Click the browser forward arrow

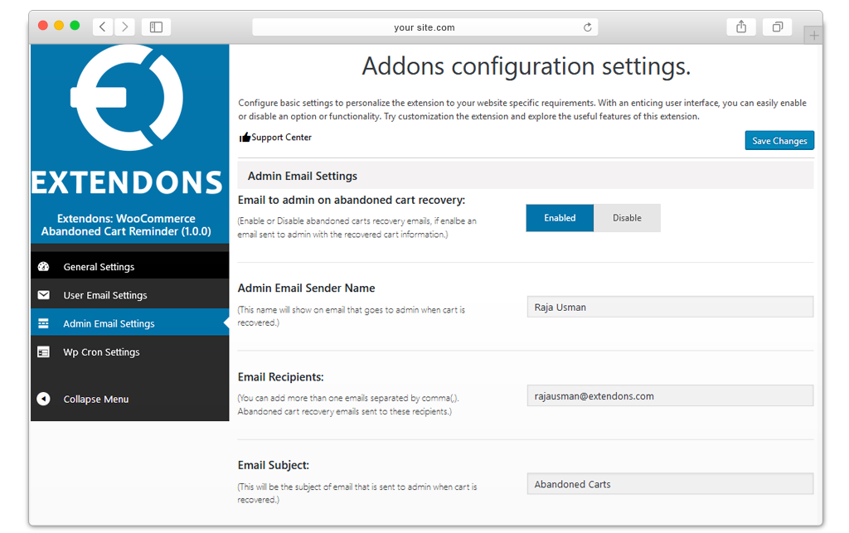(x=125, y=27)
